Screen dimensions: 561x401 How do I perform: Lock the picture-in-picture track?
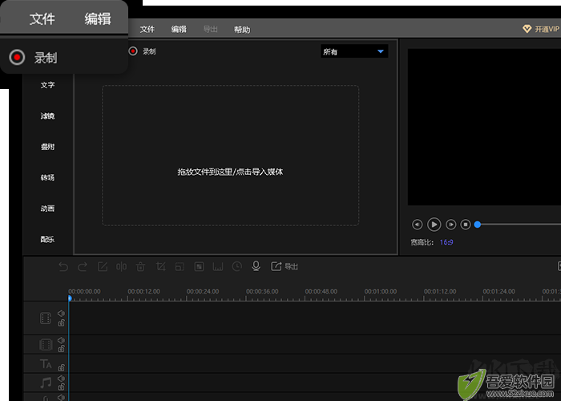61,349
